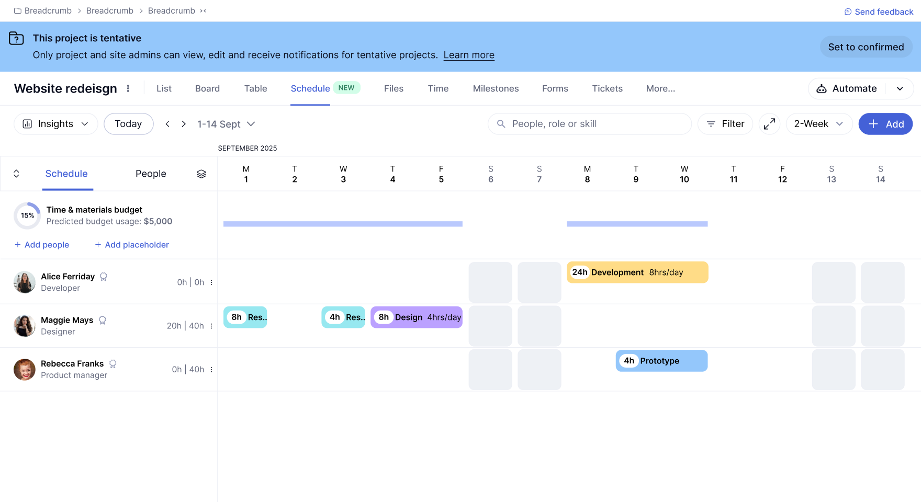Open the 1-14 Sept date range dropdown
921x502 pixels.
[x=226, y=124]
